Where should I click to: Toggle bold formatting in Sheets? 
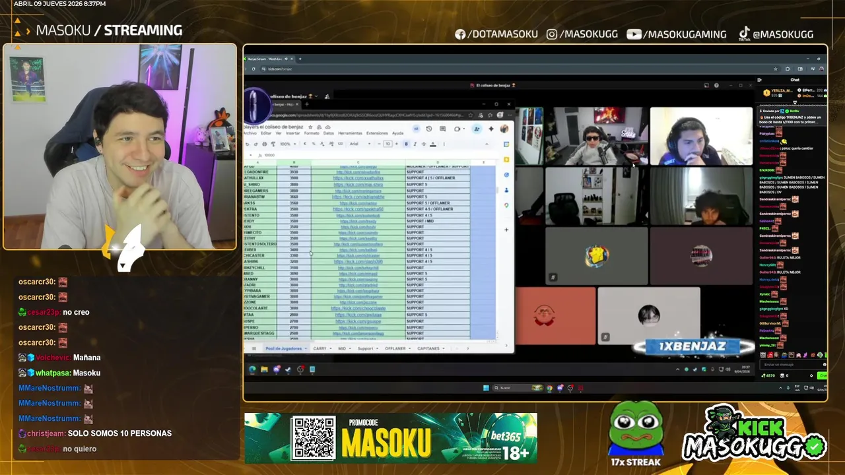coord(406,144)
